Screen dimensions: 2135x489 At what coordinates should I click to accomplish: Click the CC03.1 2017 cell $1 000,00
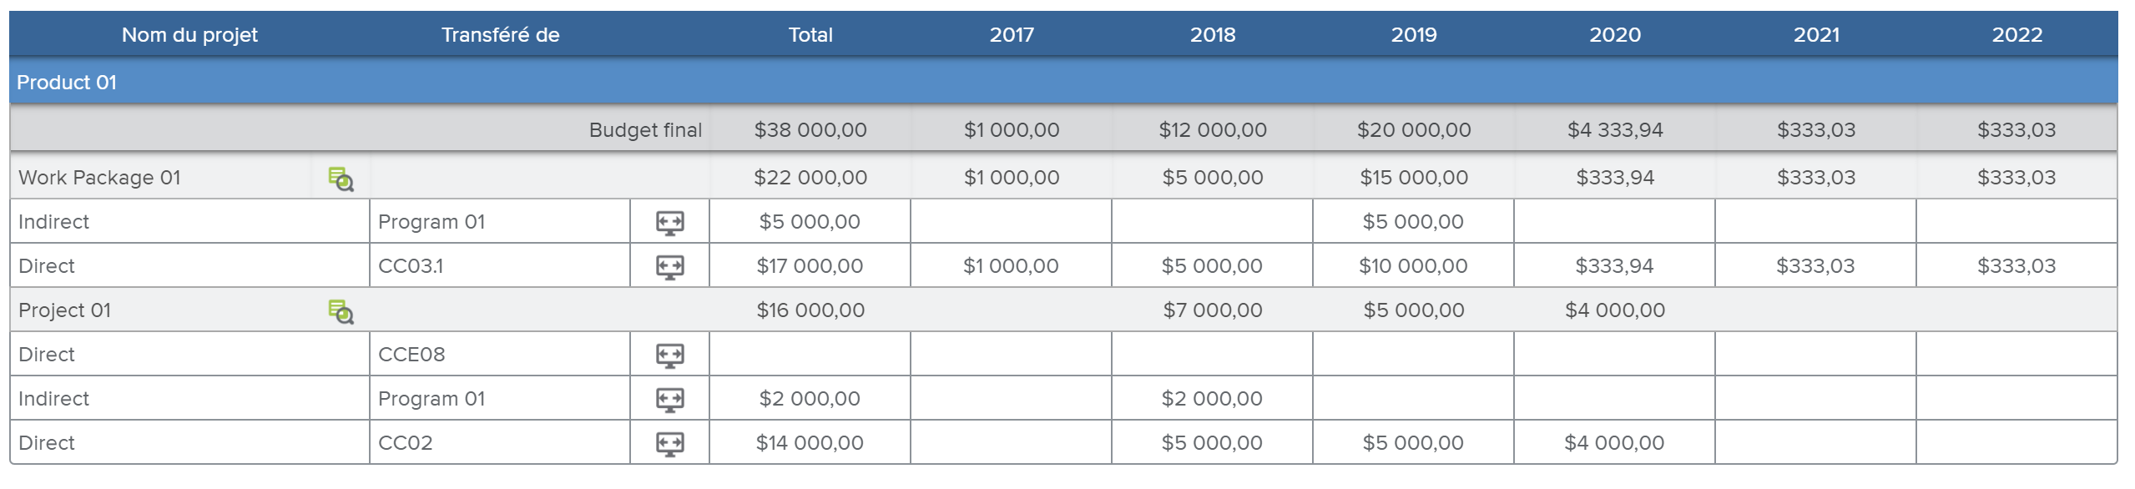tap(1011, 266)
